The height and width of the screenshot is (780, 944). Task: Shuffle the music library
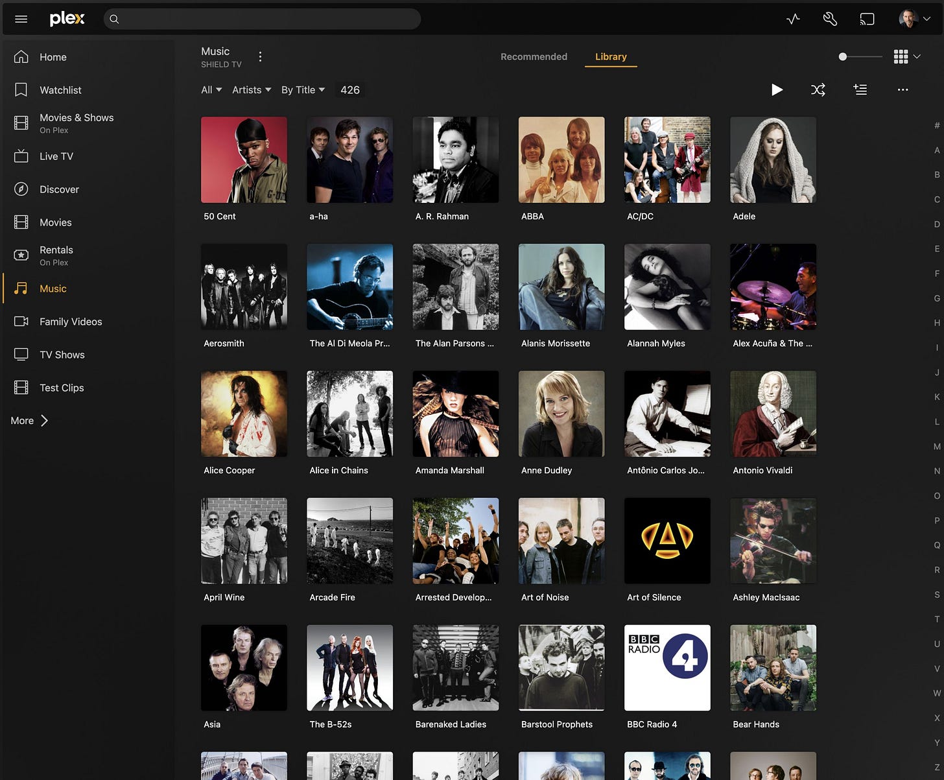point(818,90)
